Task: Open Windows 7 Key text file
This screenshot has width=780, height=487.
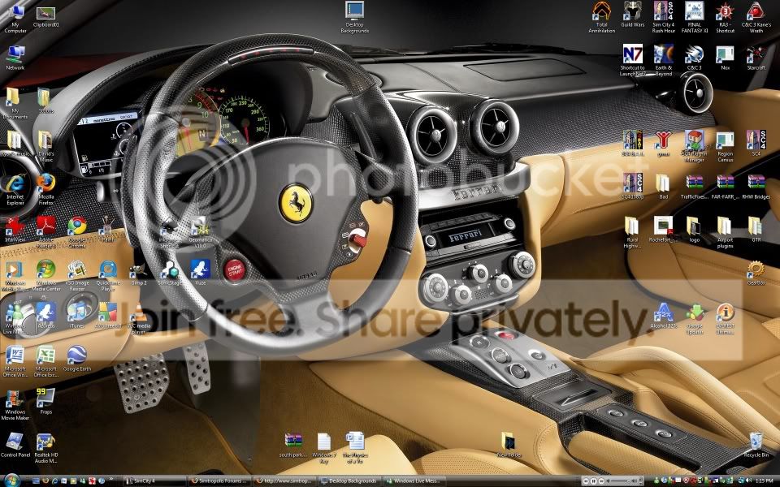Action: [324, 448]
